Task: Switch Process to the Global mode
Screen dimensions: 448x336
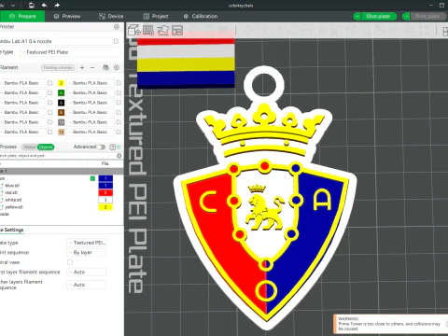Action: (30, 147)
